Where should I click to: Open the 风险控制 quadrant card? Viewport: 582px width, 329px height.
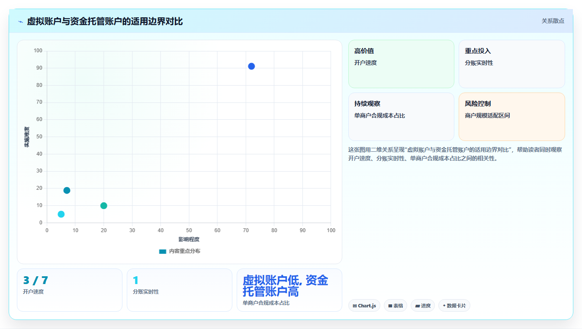point(512,117)
